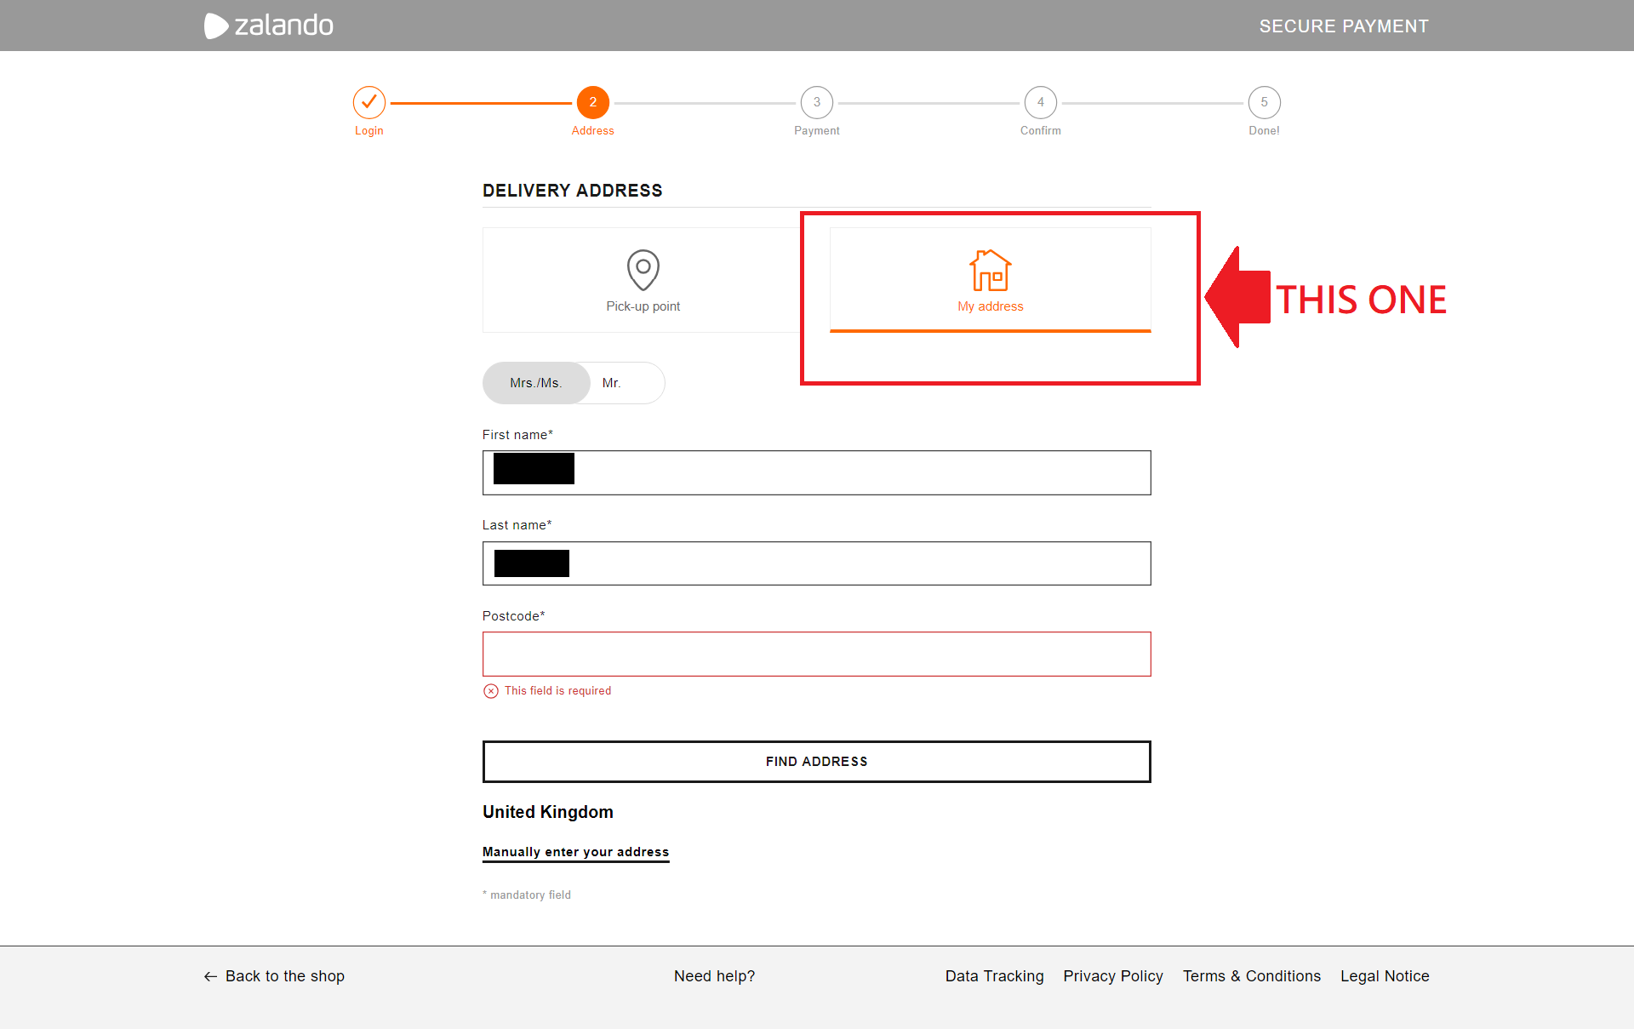Click the Login step checkmark circle

(x=369, y=103)
